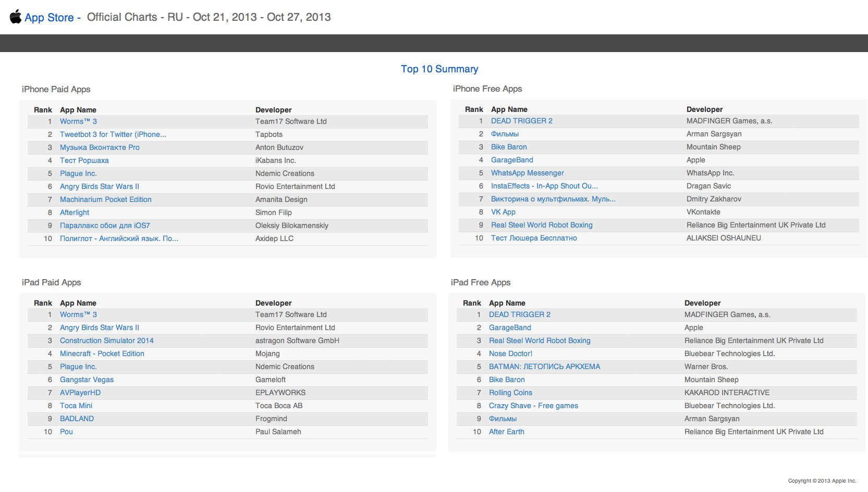Click developer name KAKAROD INTERACTIVE
The width and height of the screenshot is (868, 492).
point(727,393)
